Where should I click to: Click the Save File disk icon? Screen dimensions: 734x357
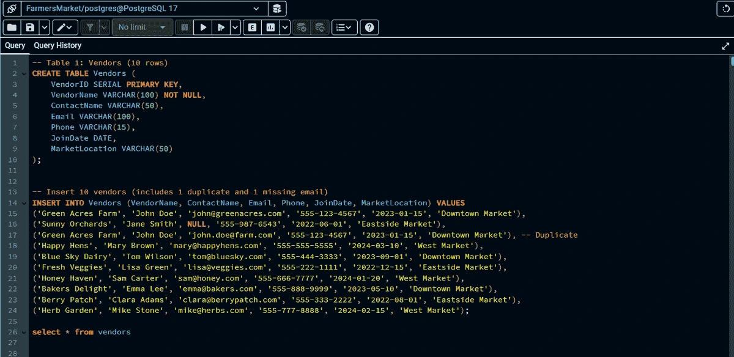[30, 28]
